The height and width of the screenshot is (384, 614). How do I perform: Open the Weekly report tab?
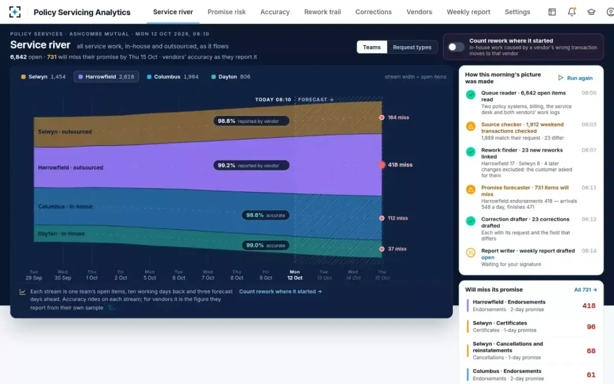click(x=468, y=12)
